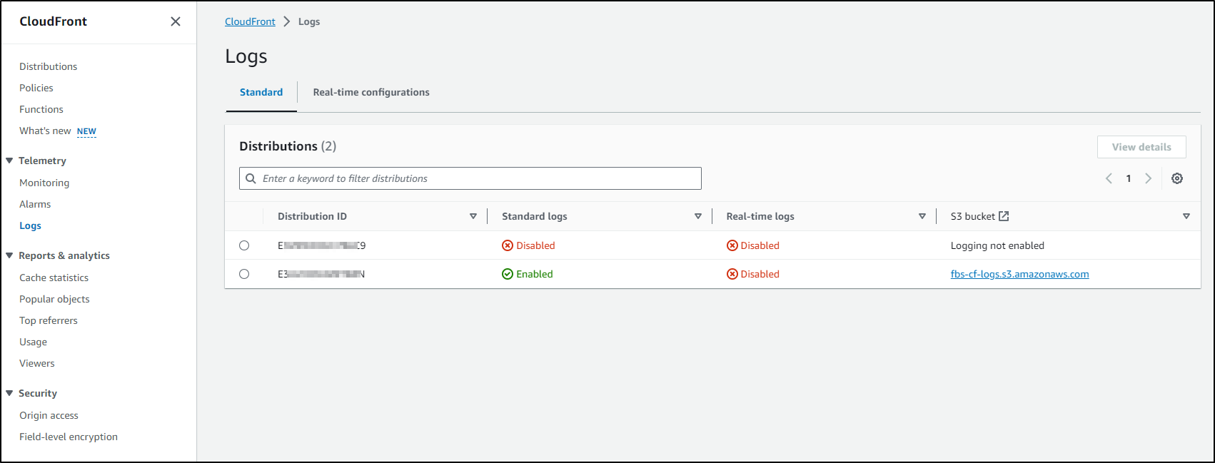The width and height of the screenshot is (1215, 463).
Task: Open Cache statistics report
Action: tap(54, 278)
